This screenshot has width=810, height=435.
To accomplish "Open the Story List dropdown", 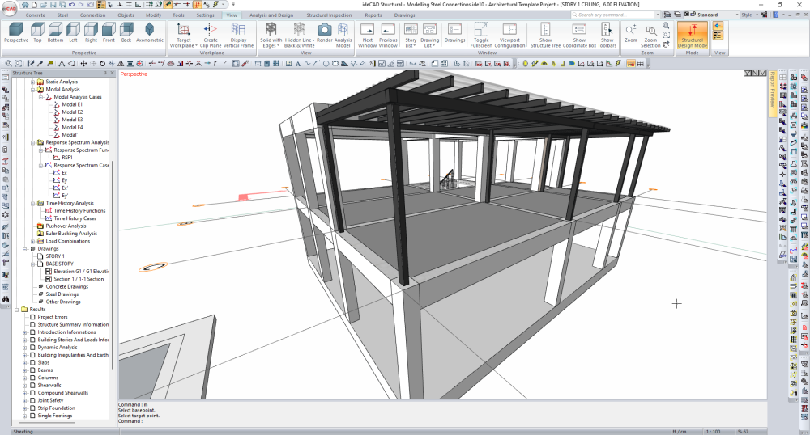I will coord(411,32).
